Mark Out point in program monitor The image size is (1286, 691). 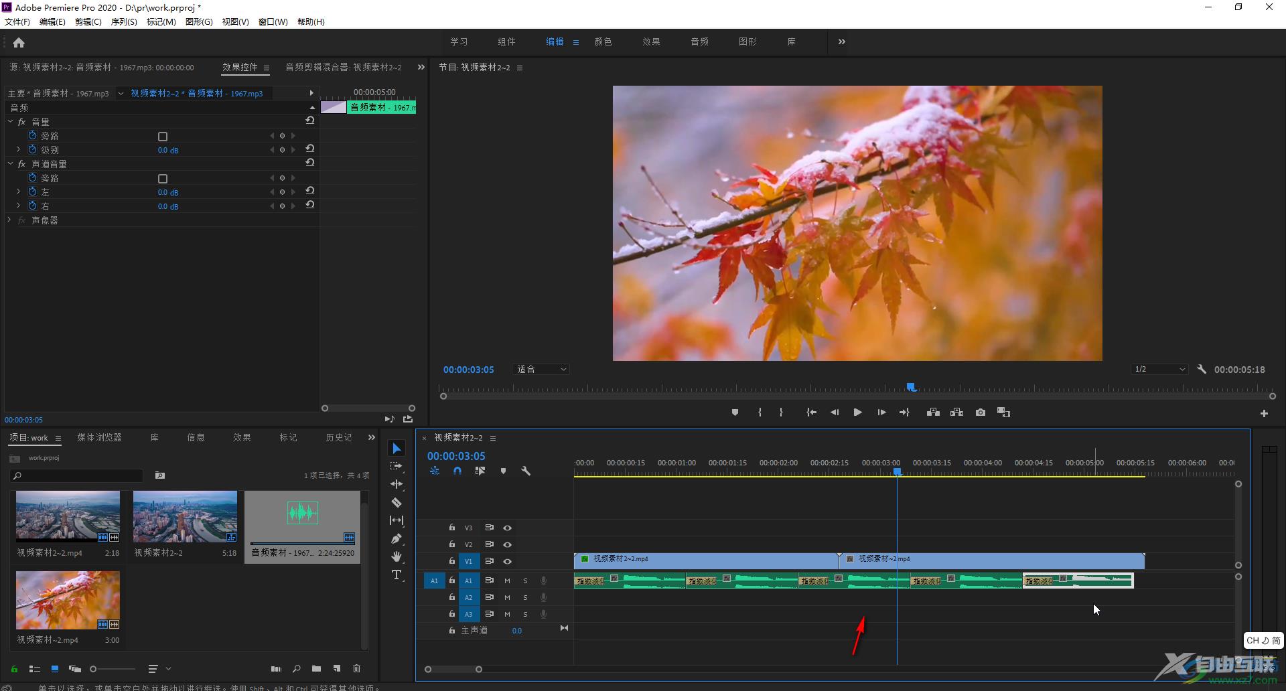click(x=781, y=413)
